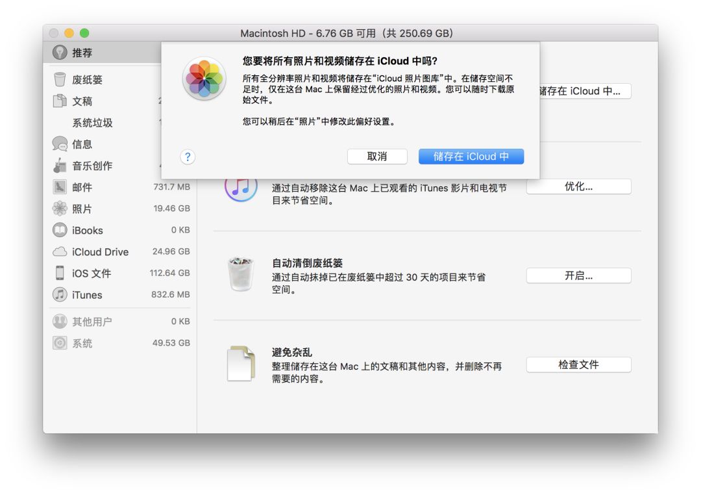701x495 pixels.
Task: Cancel the dialog with 取消
Action: pyautogui.click(x=377, y=157)
